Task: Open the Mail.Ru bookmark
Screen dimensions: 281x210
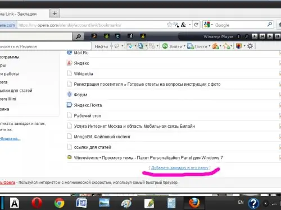Action: 81,53
